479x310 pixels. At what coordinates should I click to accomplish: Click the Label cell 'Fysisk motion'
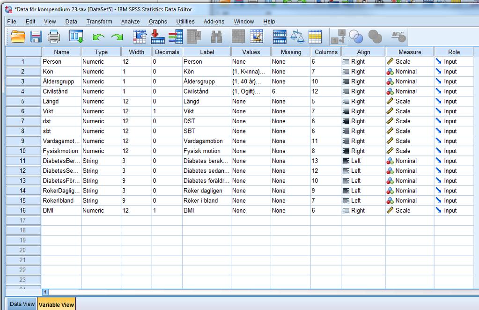pyautogui.click(x=207, y=151)
